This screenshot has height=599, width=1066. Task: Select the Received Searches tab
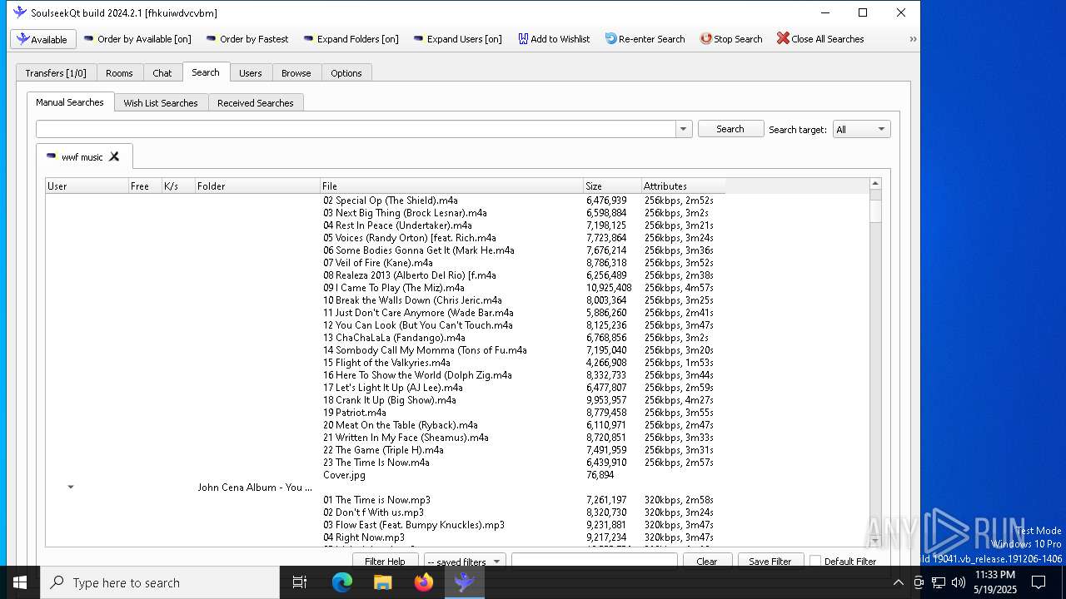(256, 103)
